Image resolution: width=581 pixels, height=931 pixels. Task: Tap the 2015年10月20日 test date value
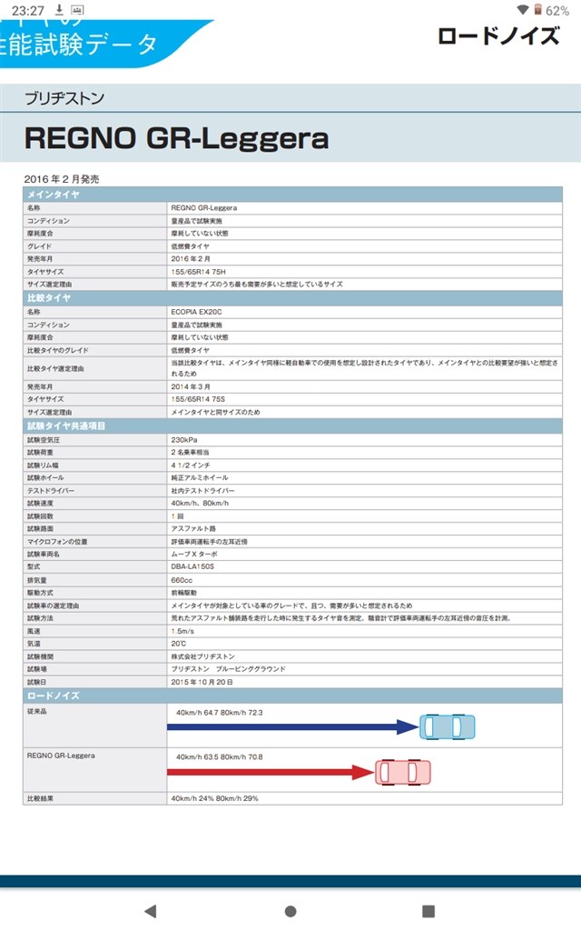pyautogui.click(x=202, y=682)
